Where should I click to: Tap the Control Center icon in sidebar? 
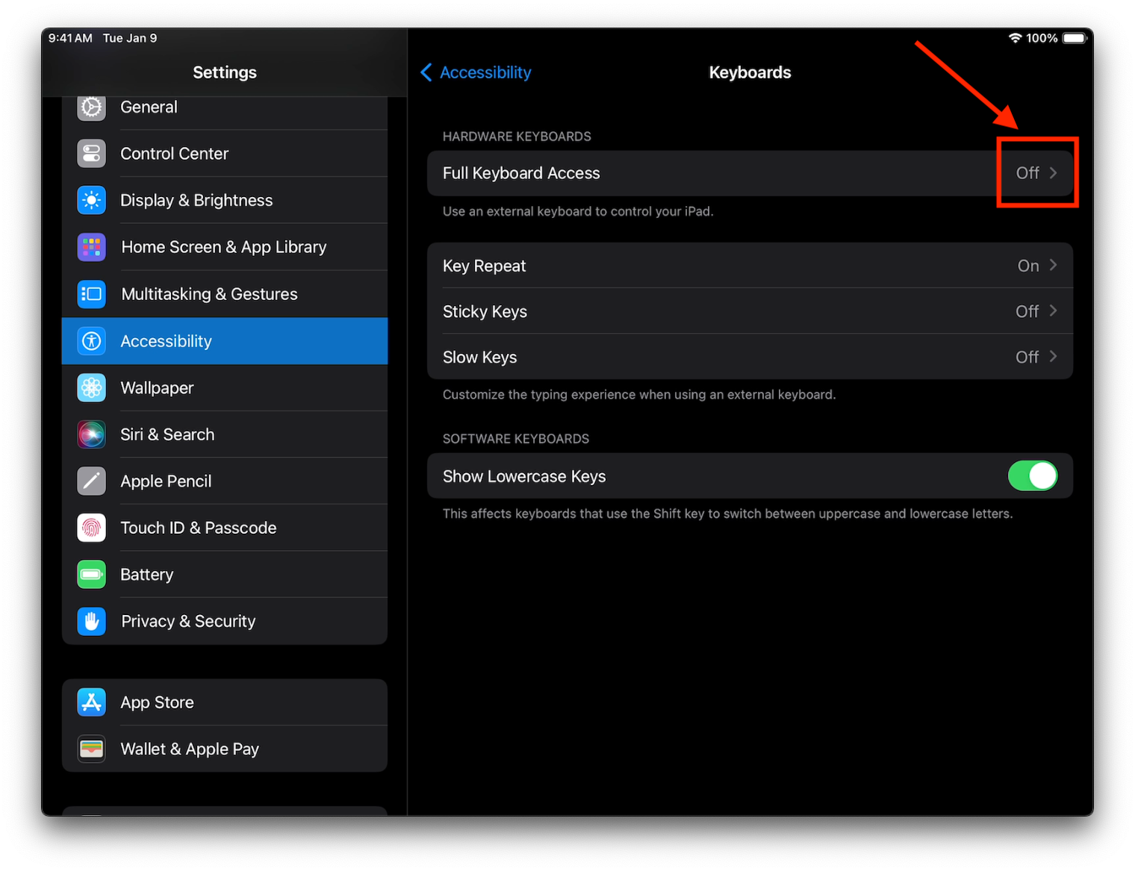(91, 154)
